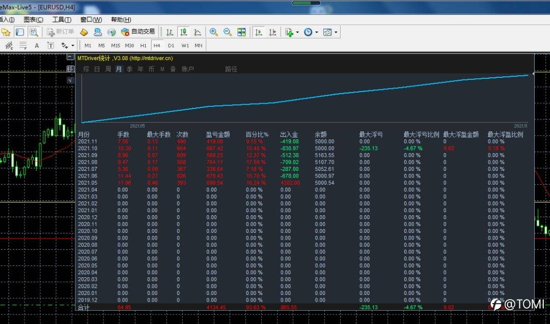Toggle the chart shift icon
The height and width of the screenshot is (324, 550).
pos(272,32)
